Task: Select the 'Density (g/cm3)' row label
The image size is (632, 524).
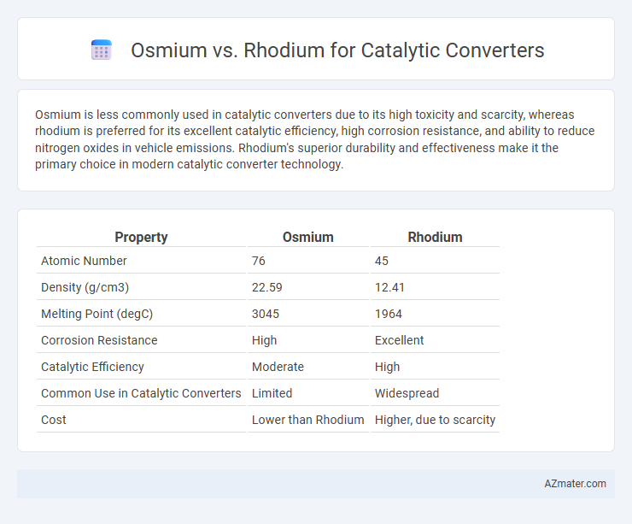Action: pos(85,287)
